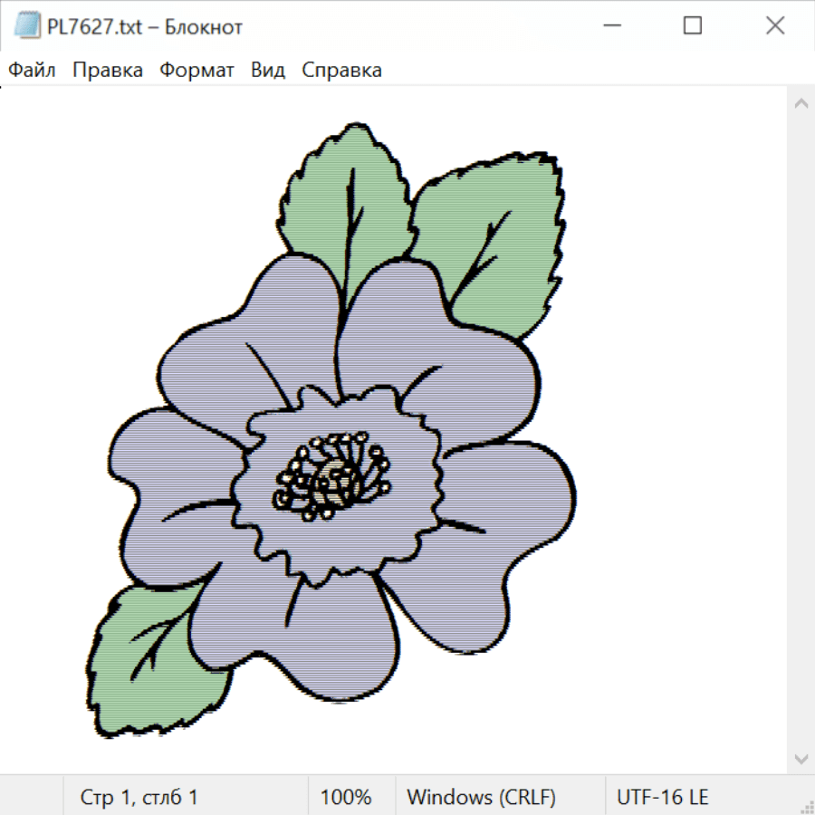Click the 'Стр 1, стлб 1' status indicator
Screen dimensions: 815x815
(139, 797)
